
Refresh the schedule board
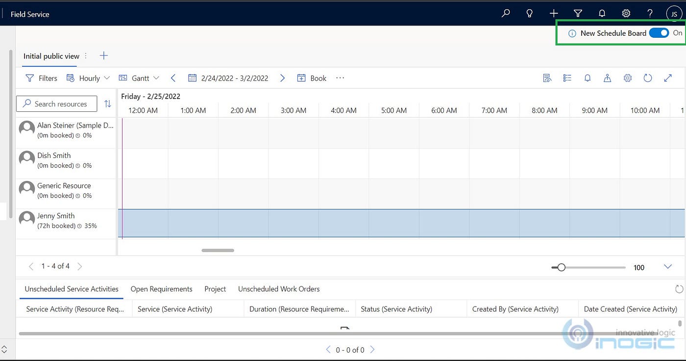(648, 78)
